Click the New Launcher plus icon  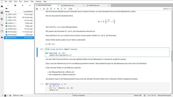(8, 5)
